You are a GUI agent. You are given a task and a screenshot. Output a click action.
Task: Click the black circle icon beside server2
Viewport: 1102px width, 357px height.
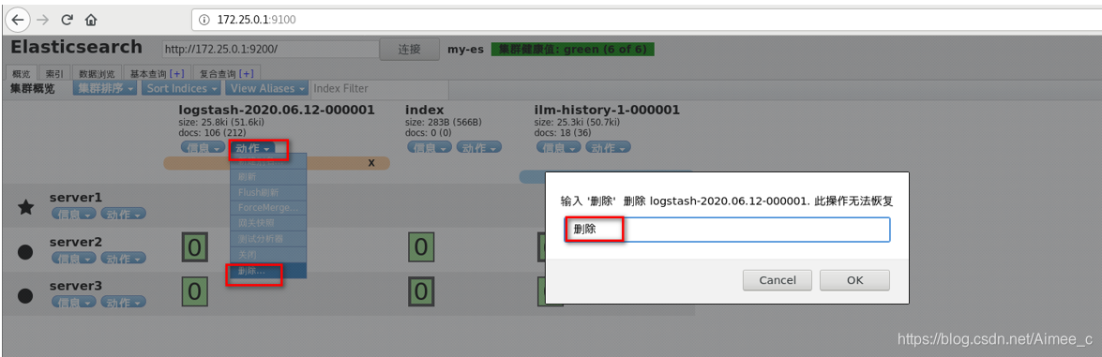(24, 251)
